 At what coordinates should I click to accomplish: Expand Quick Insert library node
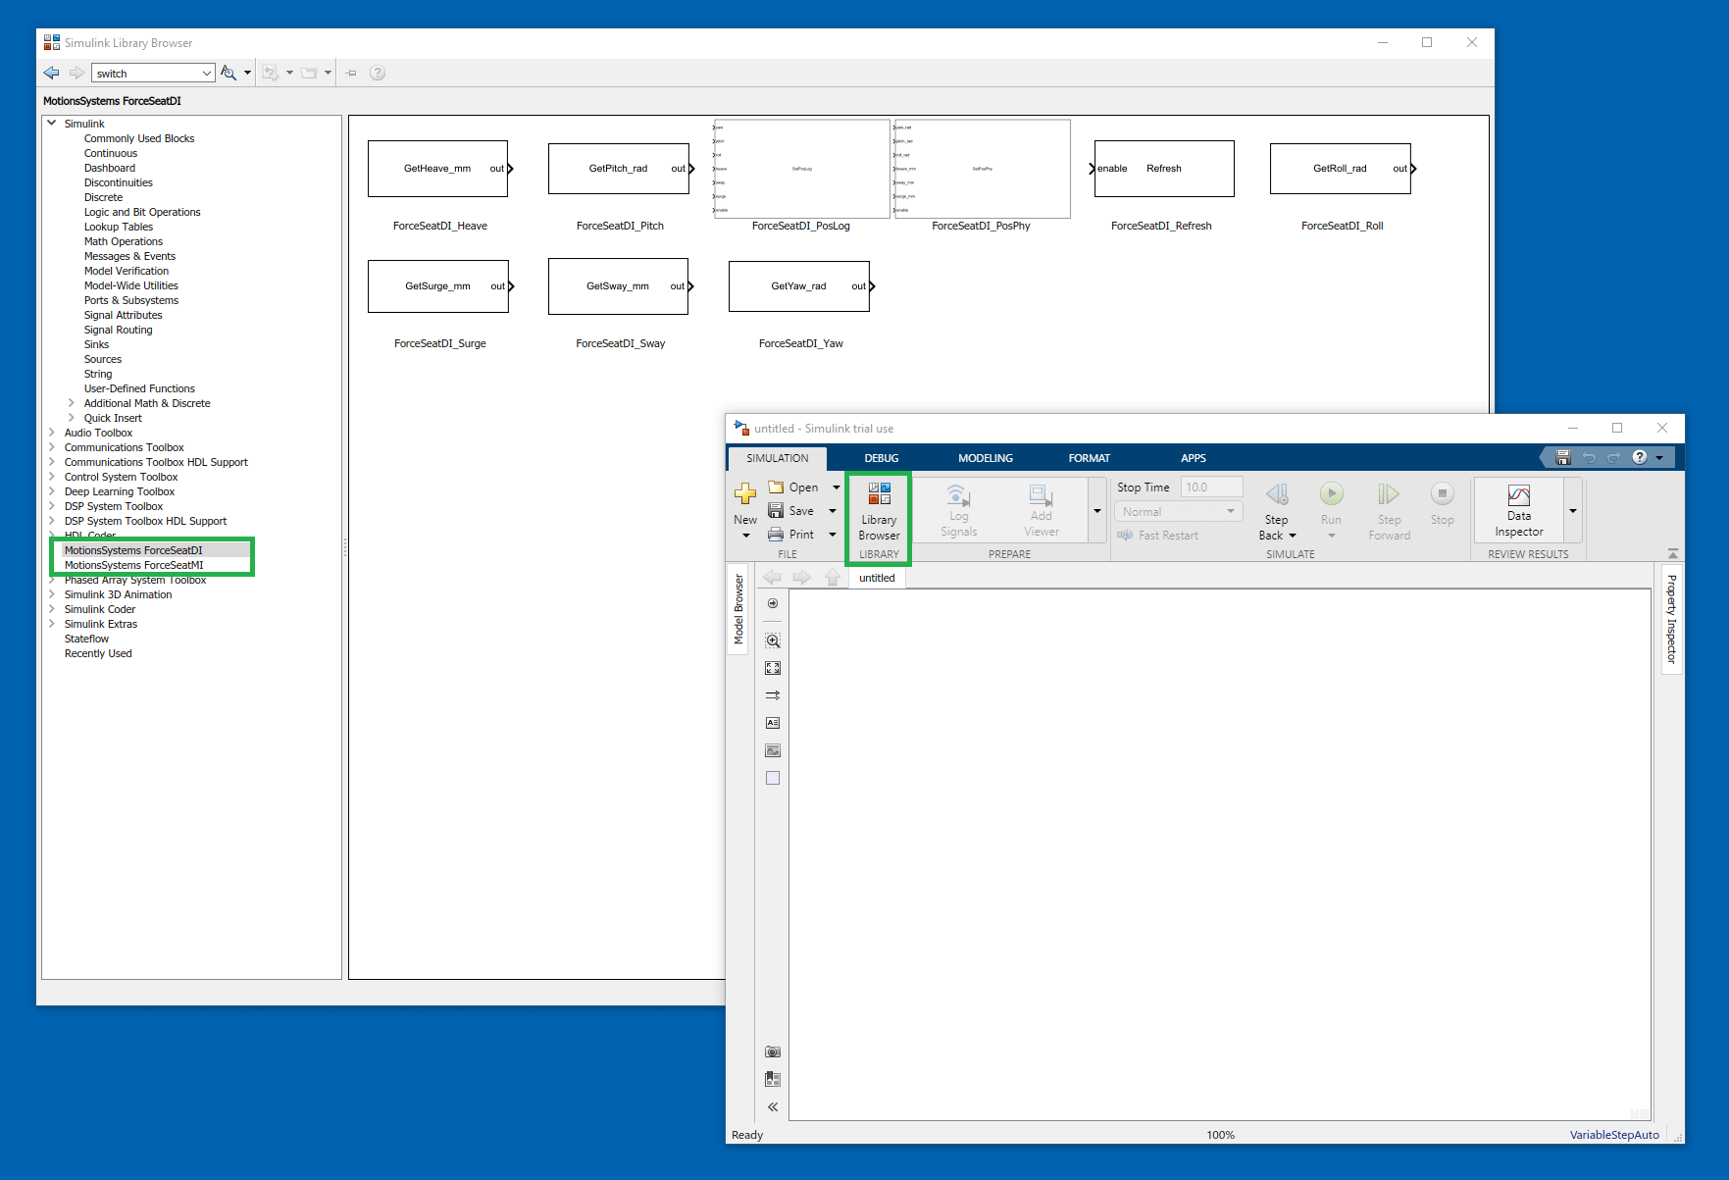click(x=72, y=418)
